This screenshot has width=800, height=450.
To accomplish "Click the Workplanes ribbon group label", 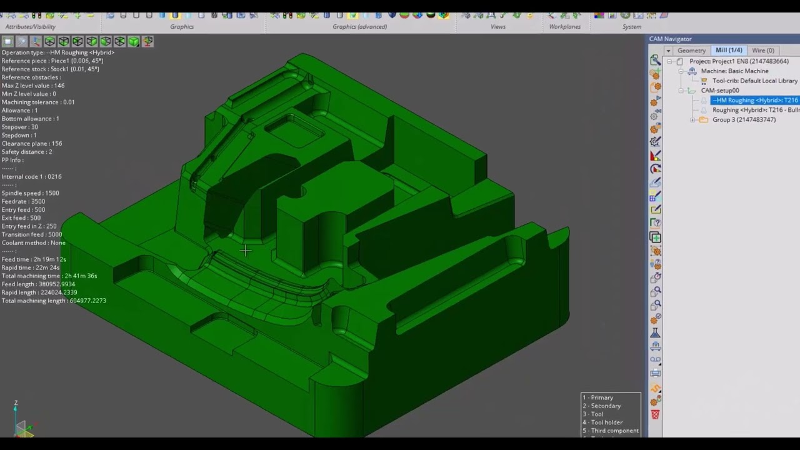I will [x=565, y=27].
